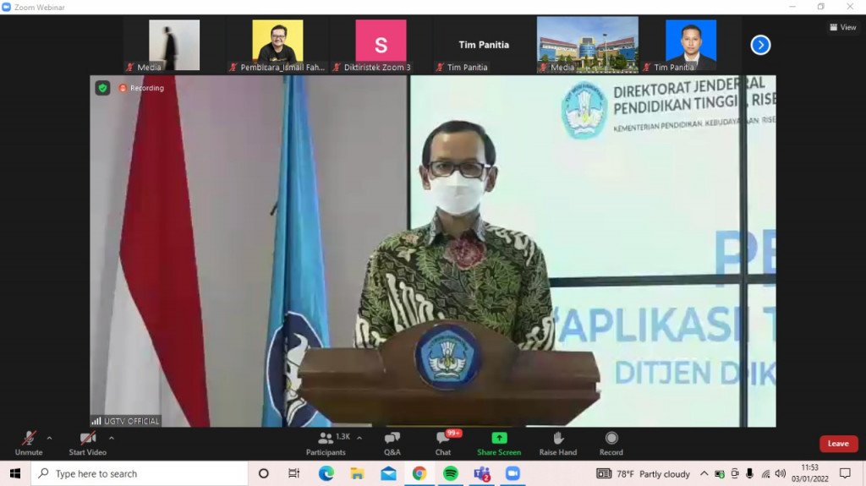866x486 pixels.
Task: Show next participants with blue arrow
Action: [760, 45]
